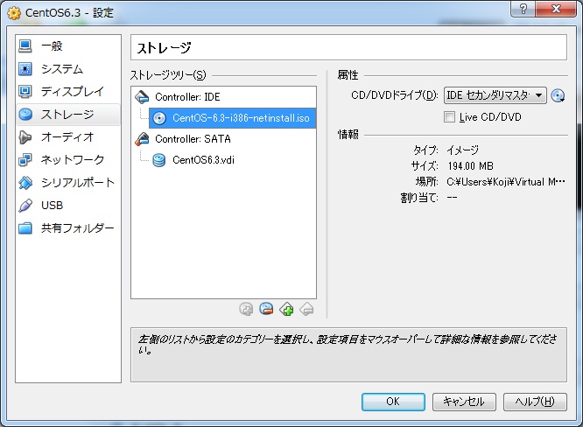Close the settings dialog with X button
This screenshot has height=427, width=583.
coord(556,9)
